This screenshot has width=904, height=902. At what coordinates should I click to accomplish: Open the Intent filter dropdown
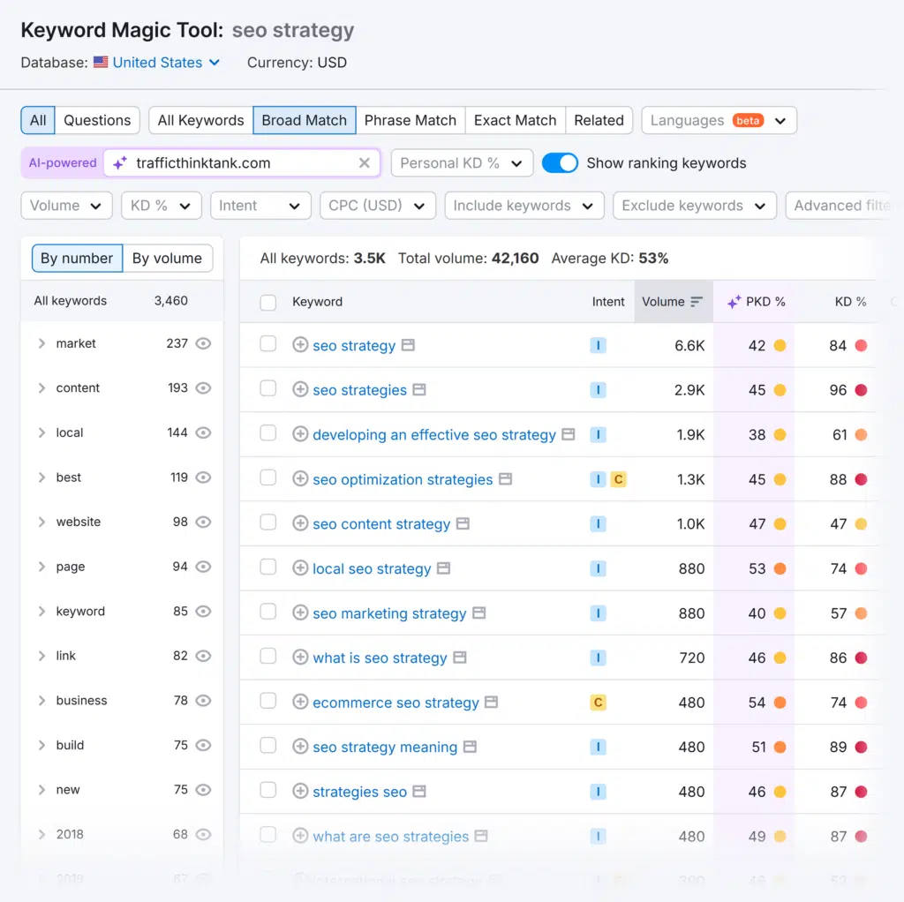[260, 205]
